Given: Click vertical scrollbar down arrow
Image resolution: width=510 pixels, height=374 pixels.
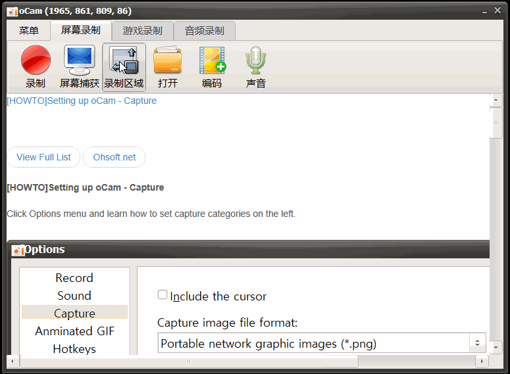Looking at the screenshot, I should 496,347.
